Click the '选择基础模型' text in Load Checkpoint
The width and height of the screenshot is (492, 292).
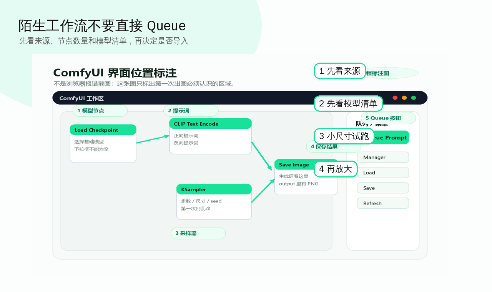pos(89,142)
